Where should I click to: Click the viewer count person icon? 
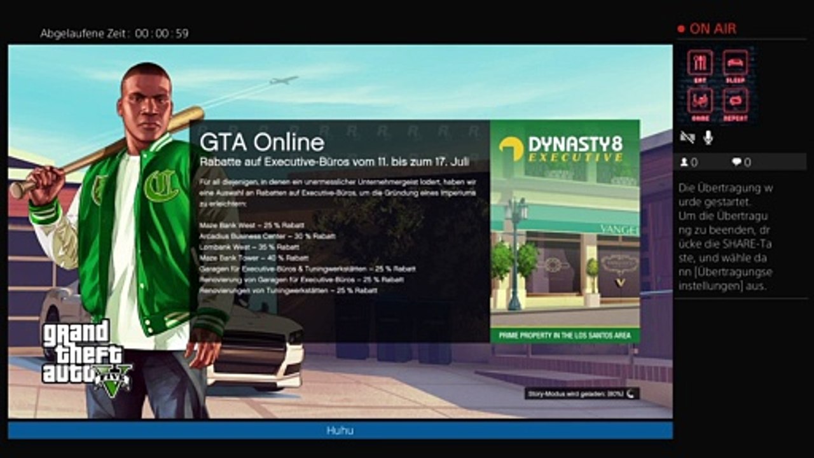coord(684,162)
